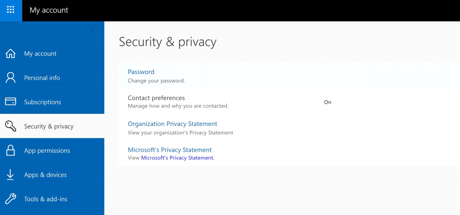Collapse the sidebar with the chevron arrow
Image resolution: width=460 pixels, height=215 pixels.
tap(93, 31)
